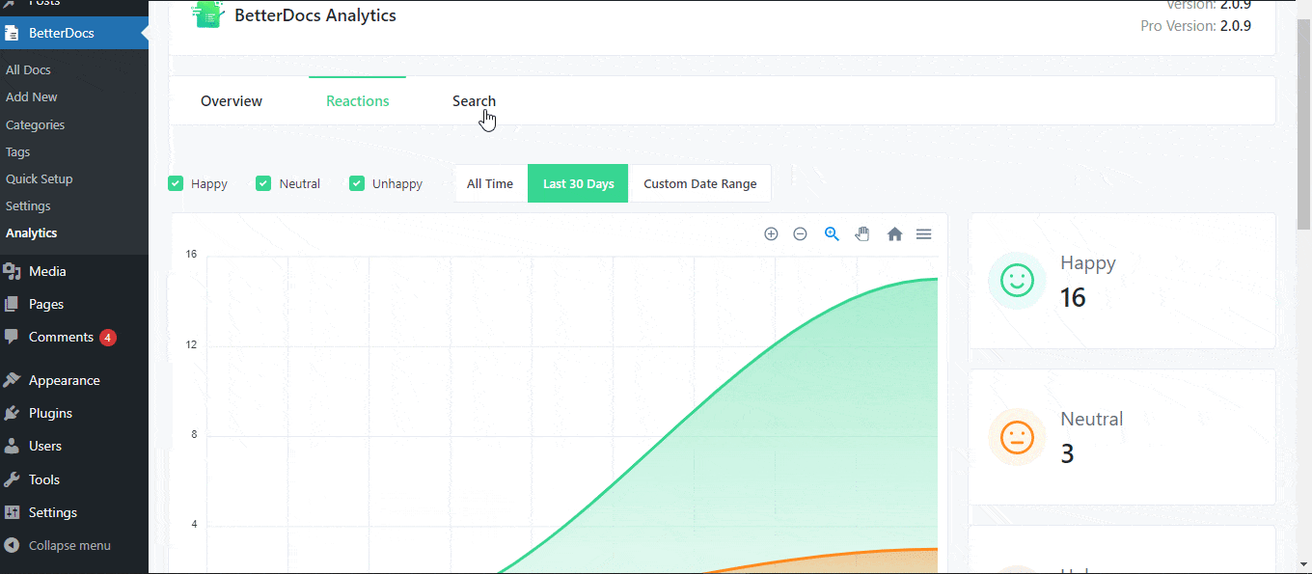The height and width of the screenshot is (574, 1312).
Task: Toggle the Unhappy checkbox
Action: point(357,183)
